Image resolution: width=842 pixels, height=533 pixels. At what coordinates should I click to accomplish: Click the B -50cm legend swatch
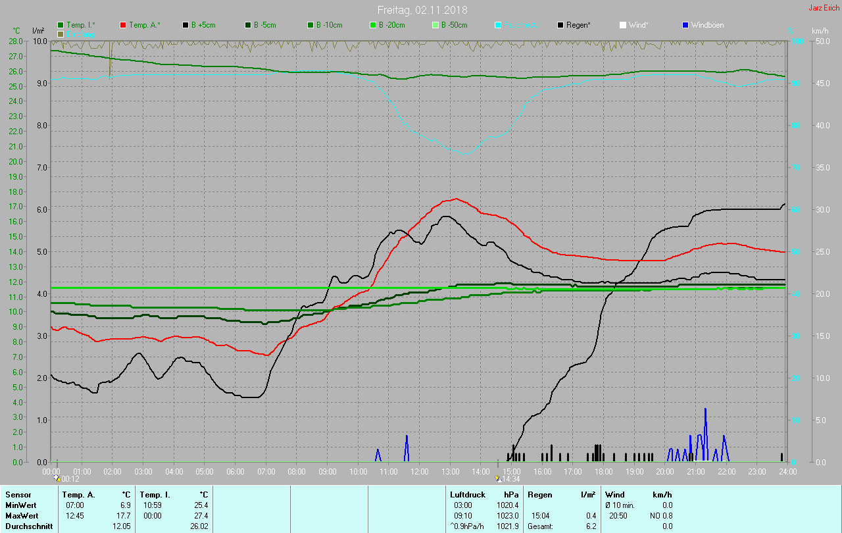click(x=435, y=25)
